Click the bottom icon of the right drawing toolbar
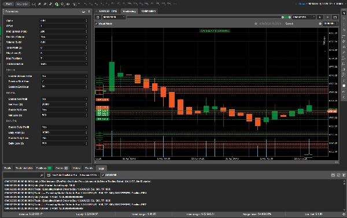Viewport: 347px width, 218px height. 344,97
